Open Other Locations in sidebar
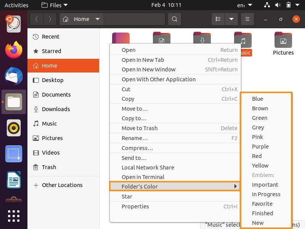305x229 pixels. (x=62, y=185)
